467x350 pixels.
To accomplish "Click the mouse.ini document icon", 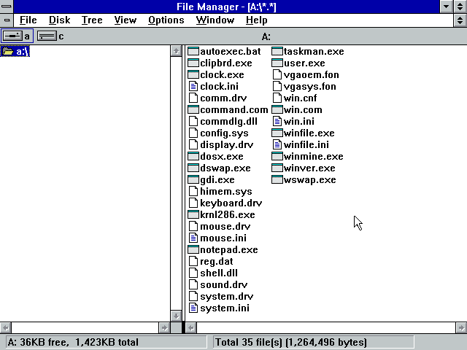I will tap(193, 238).
